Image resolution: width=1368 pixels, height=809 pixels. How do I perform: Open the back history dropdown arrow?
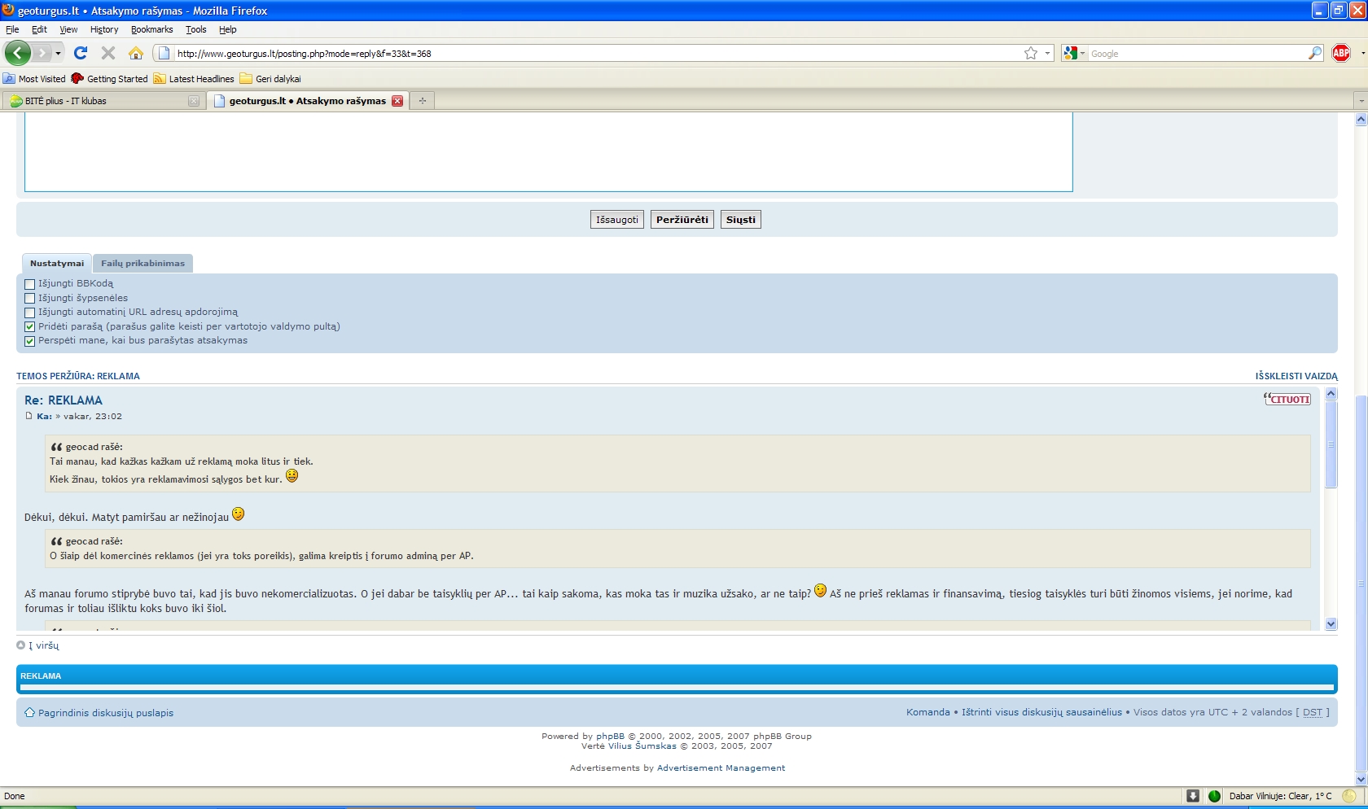click(x=58, y=53)
